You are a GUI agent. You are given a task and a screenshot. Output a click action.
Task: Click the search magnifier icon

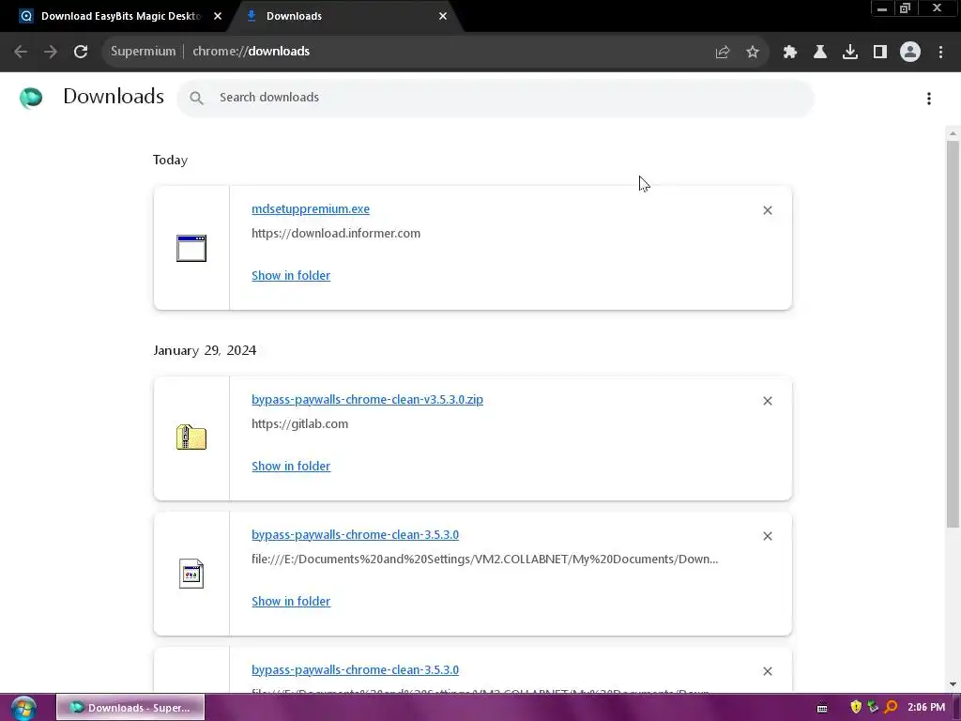[196, 98]
